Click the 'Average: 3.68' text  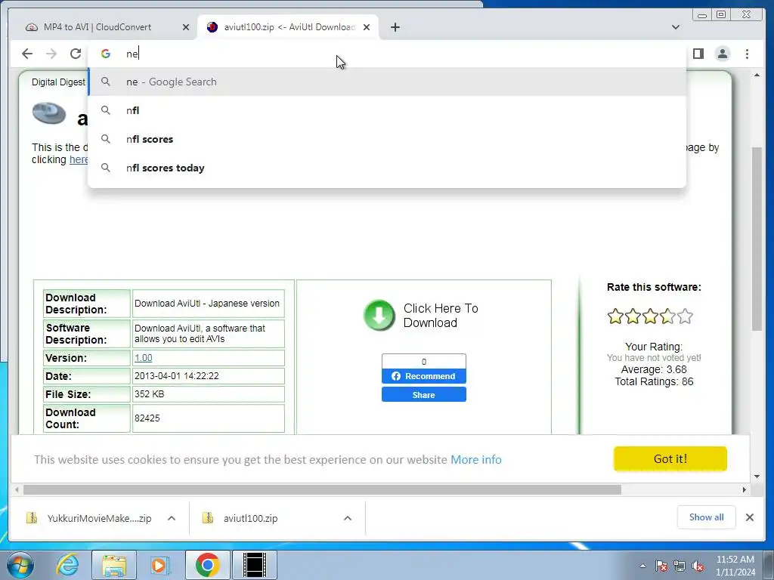coord(654,369)
